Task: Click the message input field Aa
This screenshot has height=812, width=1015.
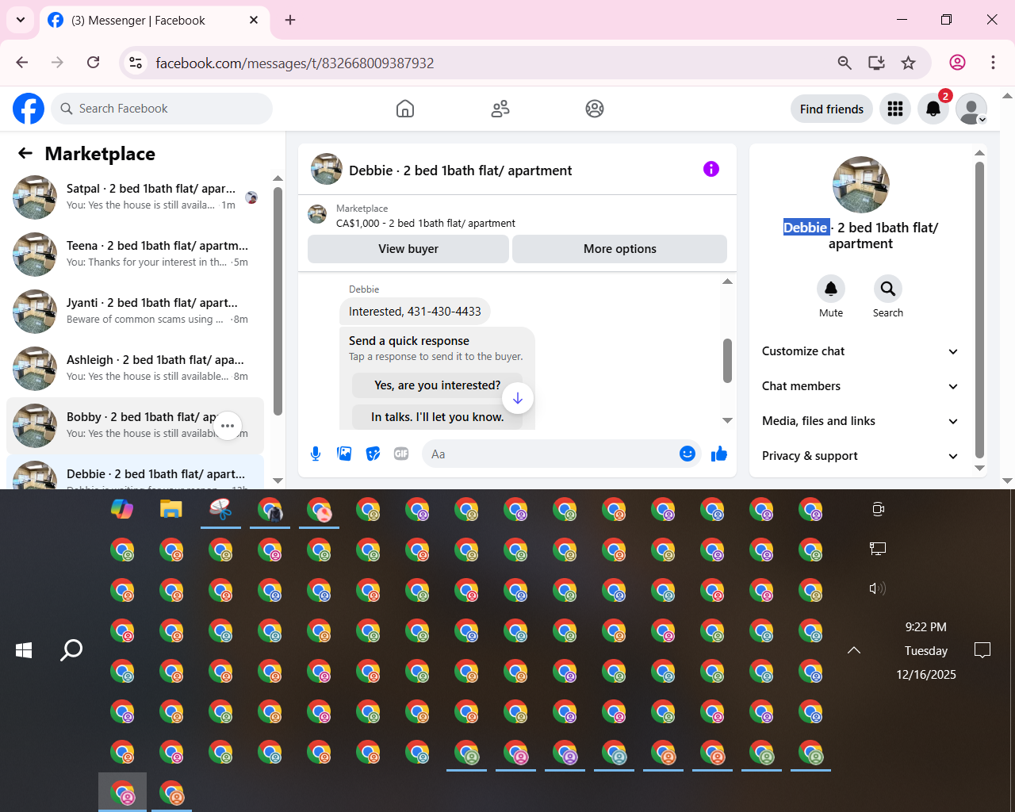Action: (550, 454)
